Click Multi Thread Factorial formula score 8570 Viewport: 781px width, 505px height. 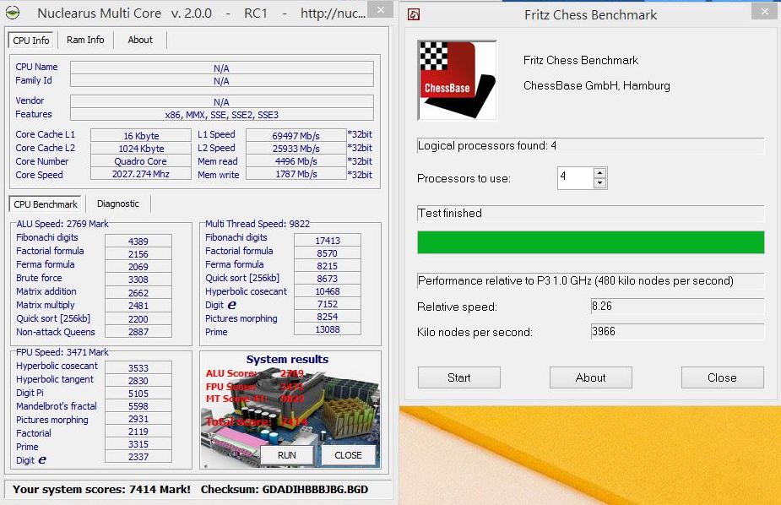click(x=328, y=253)
